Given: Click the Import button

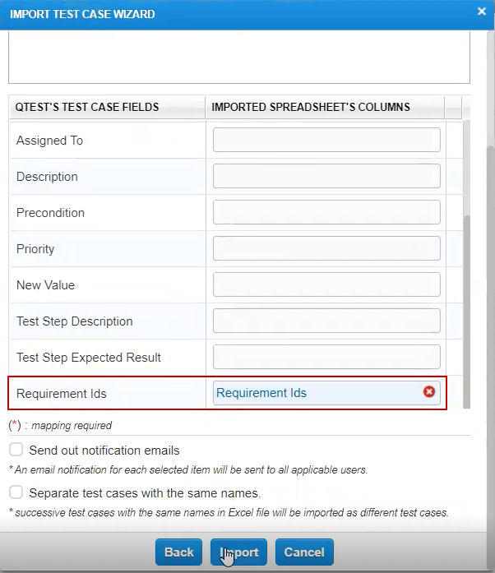Looking at the screenshot, I should (x=239, y=552).
